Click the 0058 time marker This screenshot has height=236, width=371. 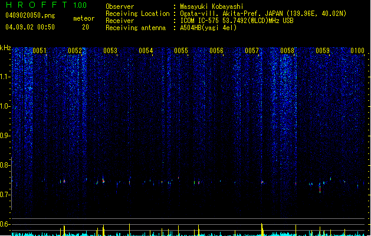pos(287,51)
